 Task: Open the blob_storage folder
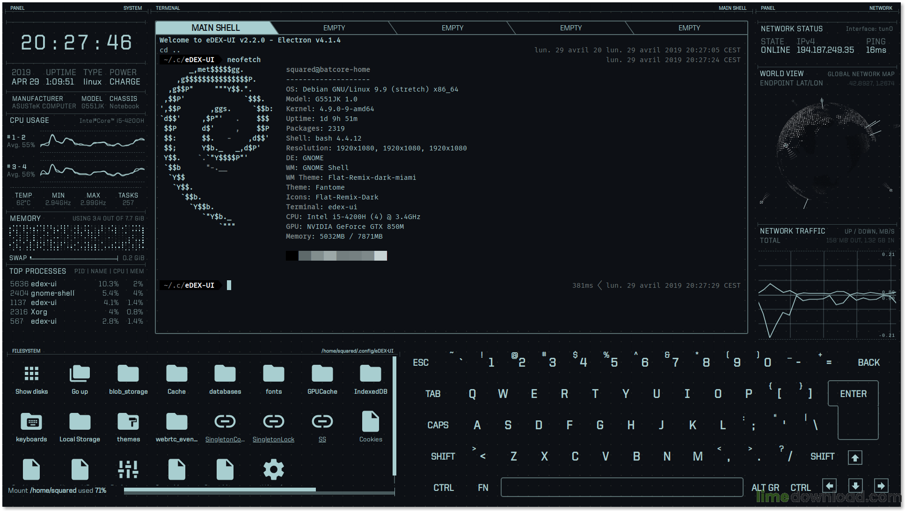point(128,374)
